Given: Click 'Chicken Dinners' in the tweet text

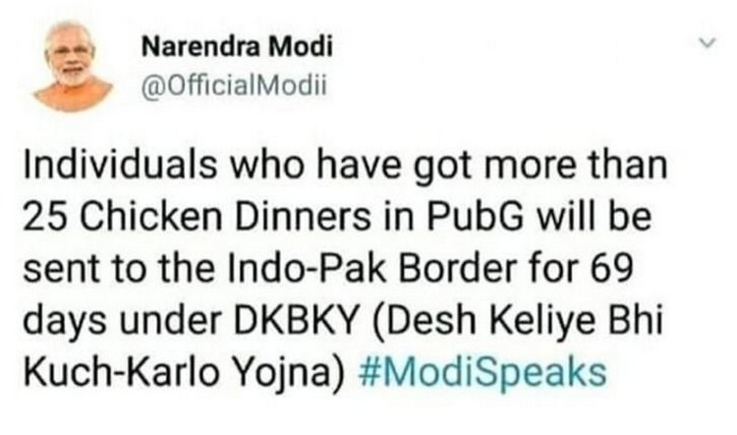Looking at the screenshot, I should [x=225, y=217].
